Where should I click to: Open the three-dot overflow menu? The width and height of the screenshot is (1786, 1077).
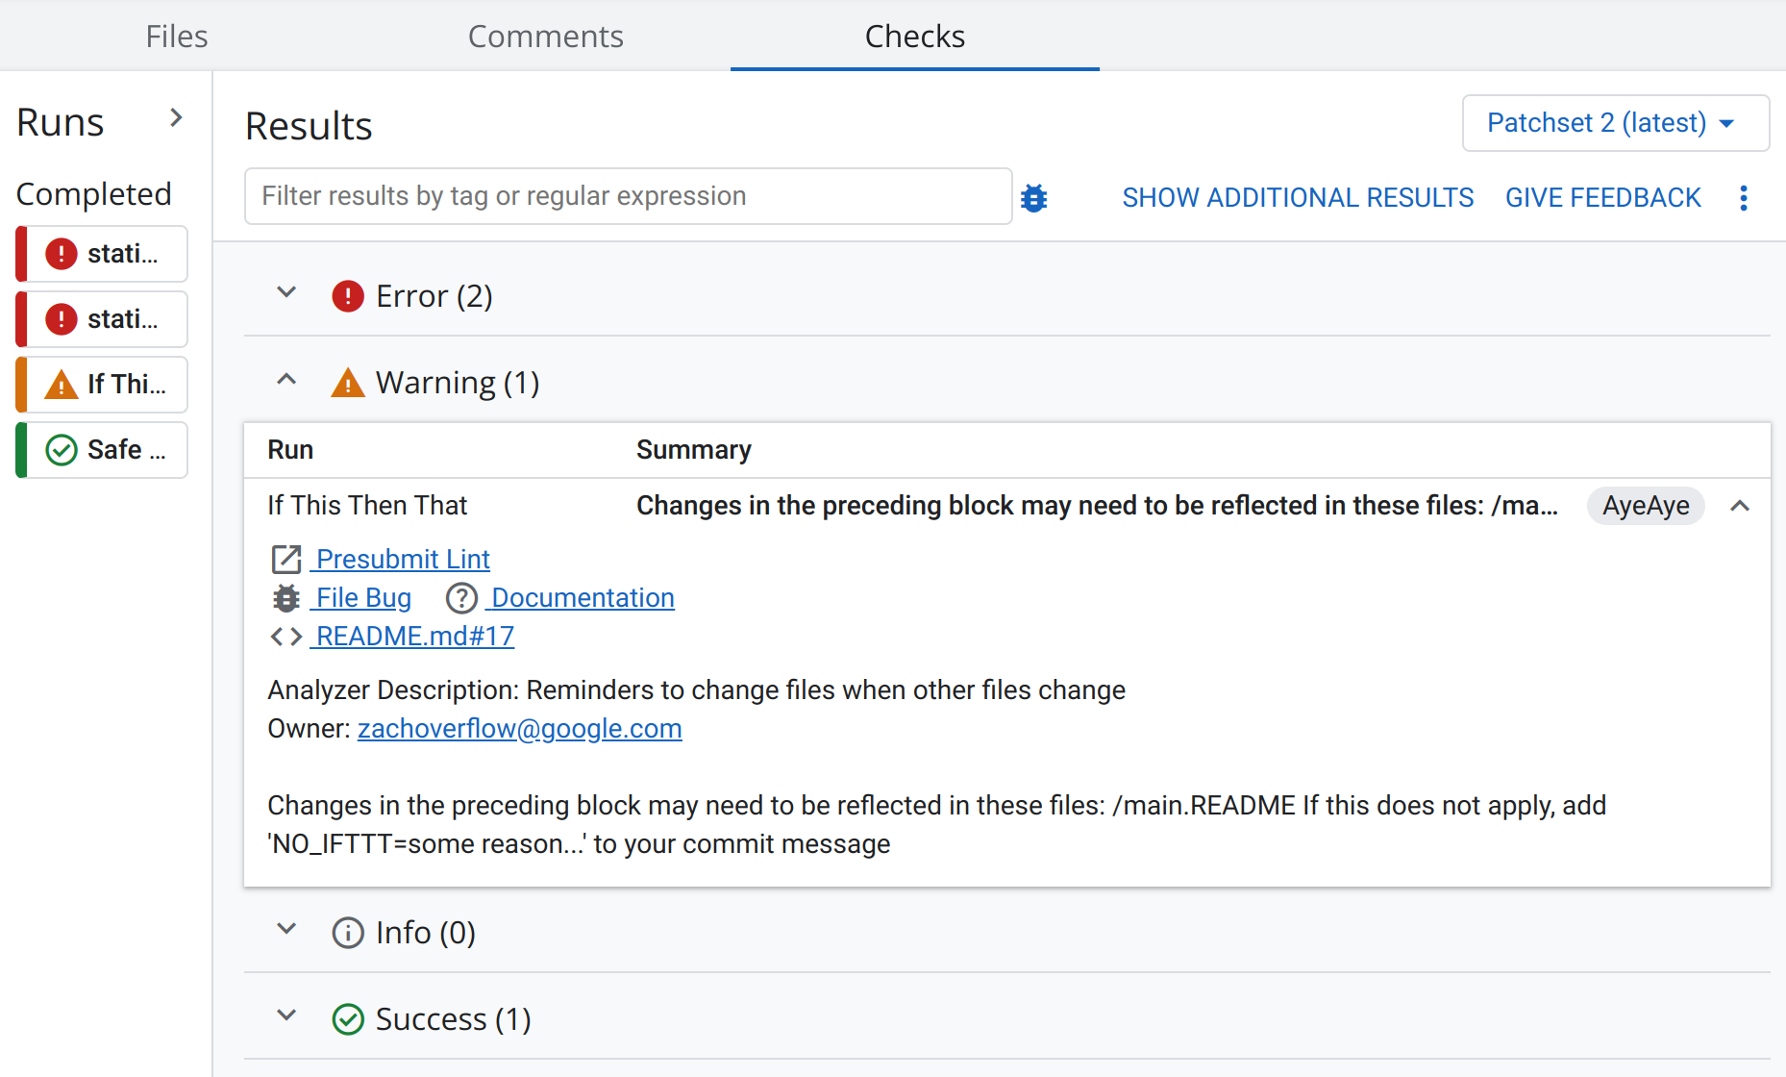click(1743, 198)
